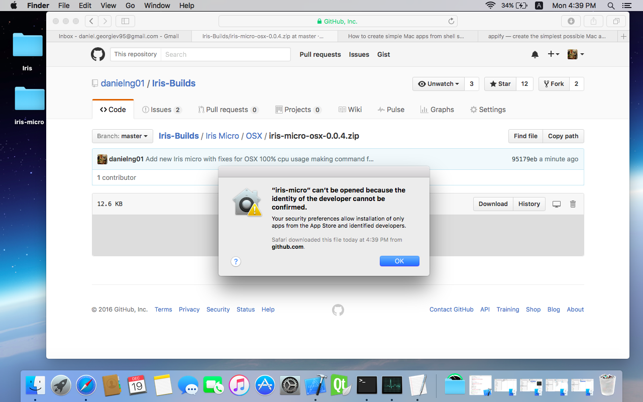Open the Gist link in header
The image size is (643, 402).
point(384,54)
